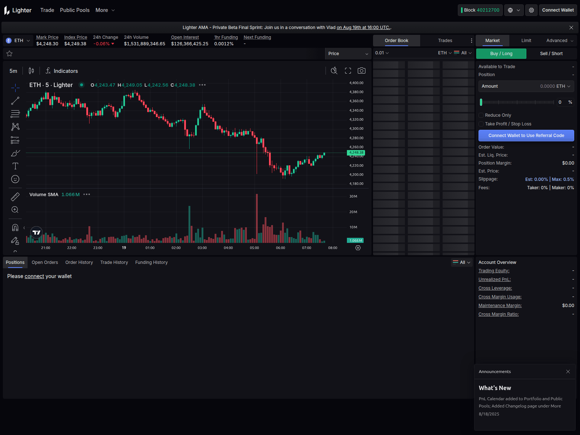Open the emoji icons tool

pos(15,179)
